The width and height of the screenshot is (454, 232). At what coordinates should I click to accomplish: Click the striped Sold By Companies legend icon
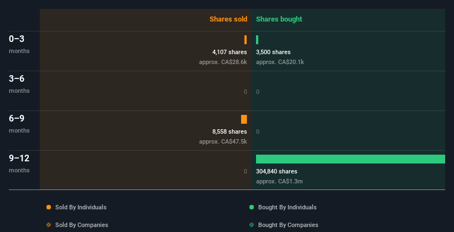click(x=49, y=225)
